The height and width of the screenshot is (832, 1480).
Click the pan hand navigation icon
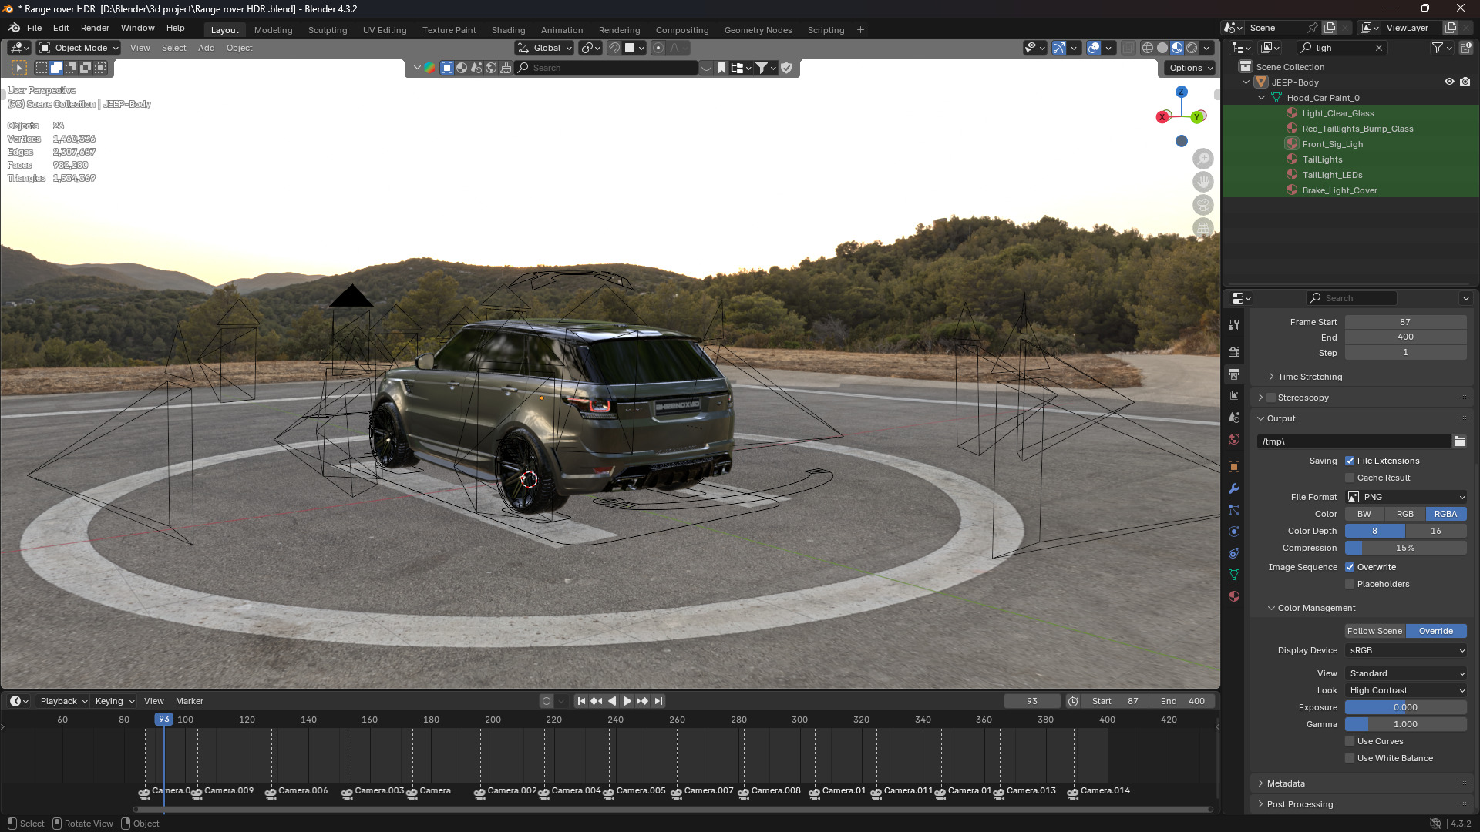coord(1203,182)
